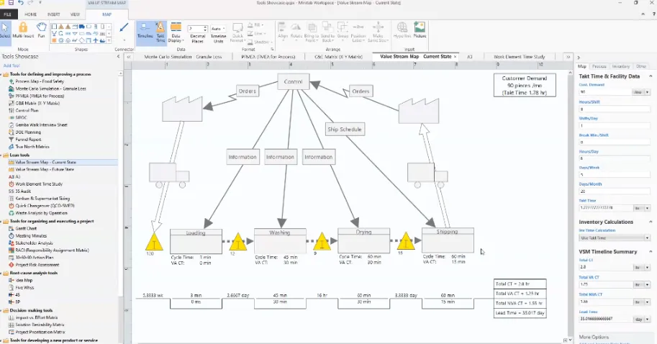Collapse the Lean tools folder
This screenshot has width=657, height=344.
pos(1,155)
